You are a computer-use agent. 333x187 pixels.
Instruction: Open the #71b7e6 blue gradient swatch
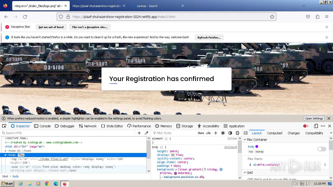click(221, 169)
